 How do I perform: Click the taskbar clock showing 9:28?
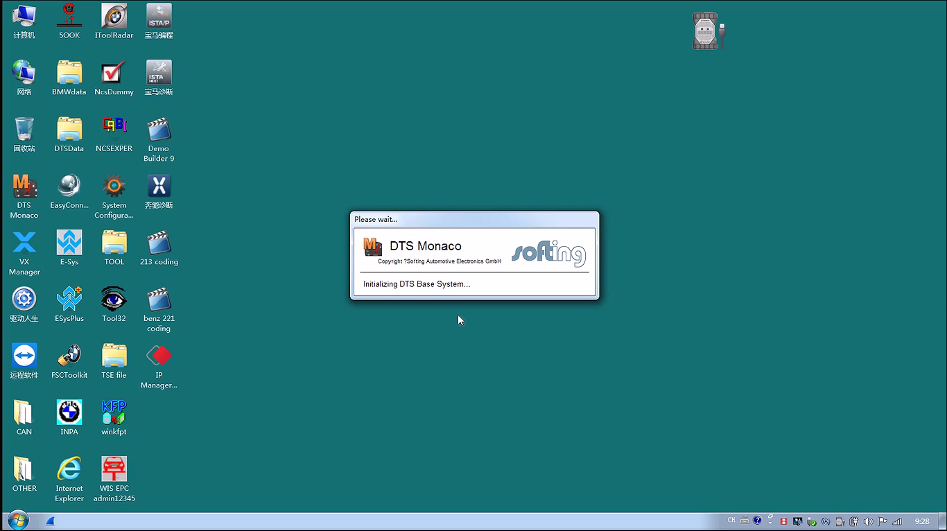pos(921,521)
